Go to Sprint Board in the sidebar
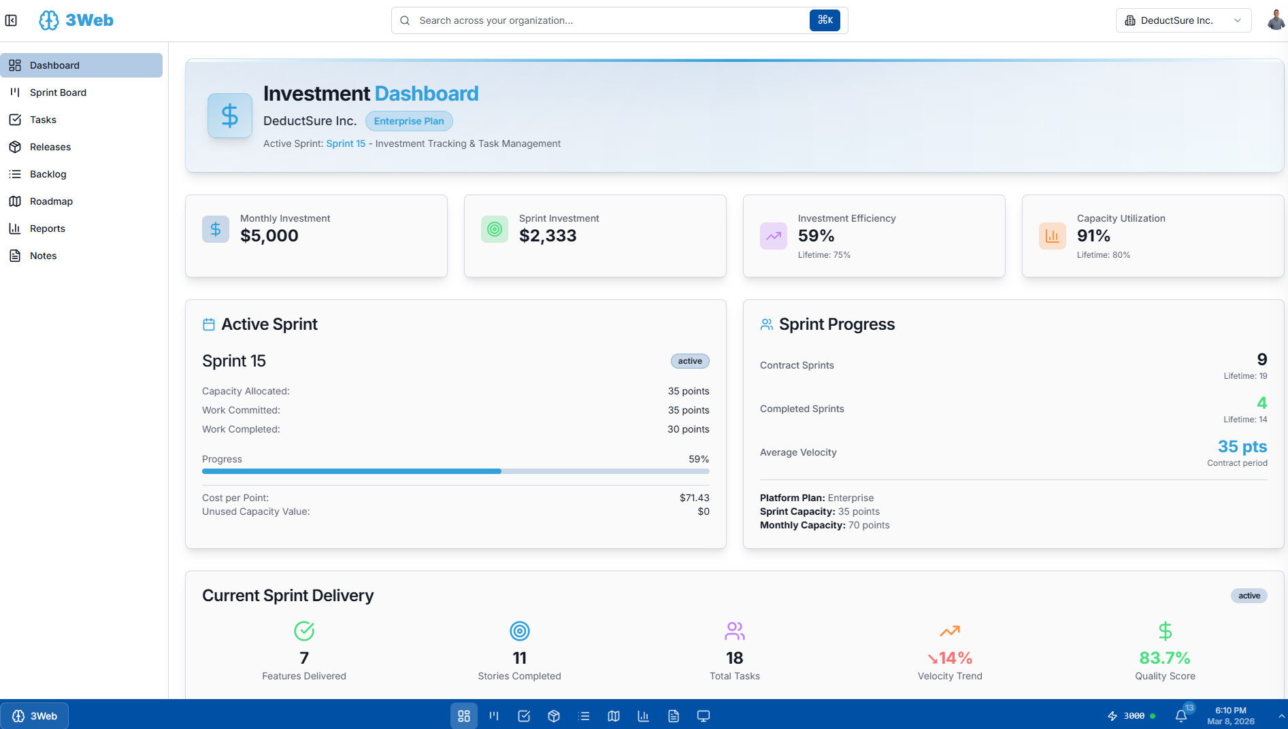The width and height of the screenshot is (1288, 729). click(x=58, y=92)
